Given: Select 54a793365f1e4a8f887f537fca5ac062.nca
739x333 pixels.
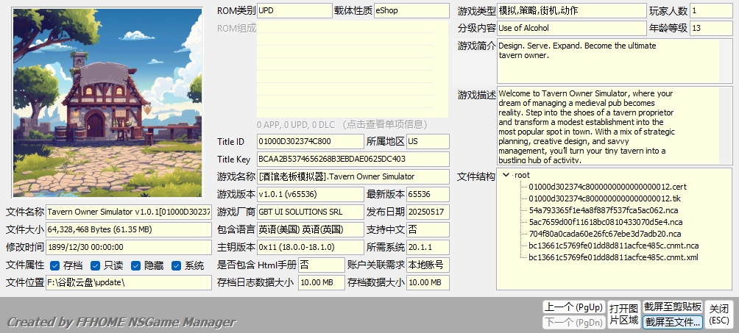Looking at the screenshot, I should coord(604,210).
